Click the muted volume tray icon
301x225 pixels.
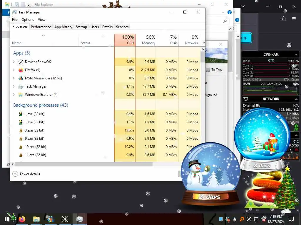(263, 219)
